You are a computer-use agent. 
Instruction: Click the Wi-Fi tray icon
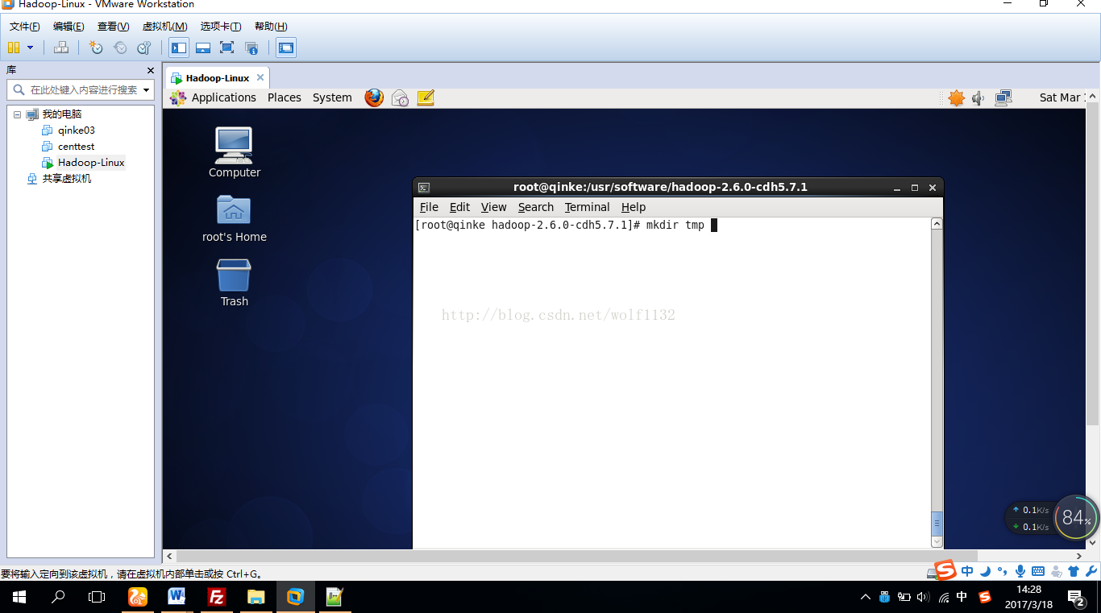point(944,598)
